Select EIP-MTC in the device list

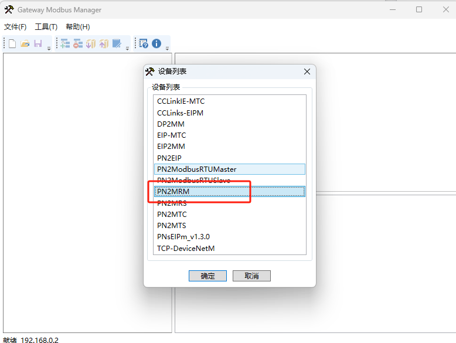(230, 135)
